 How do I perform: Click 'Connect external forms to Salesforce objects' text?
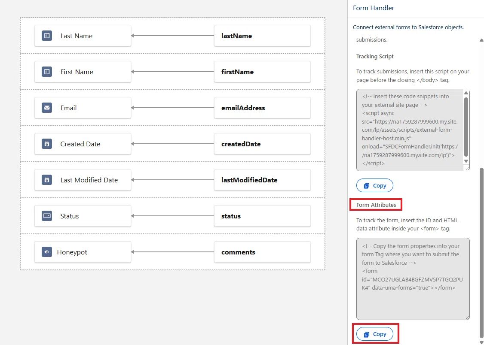(x=408, y=27)
